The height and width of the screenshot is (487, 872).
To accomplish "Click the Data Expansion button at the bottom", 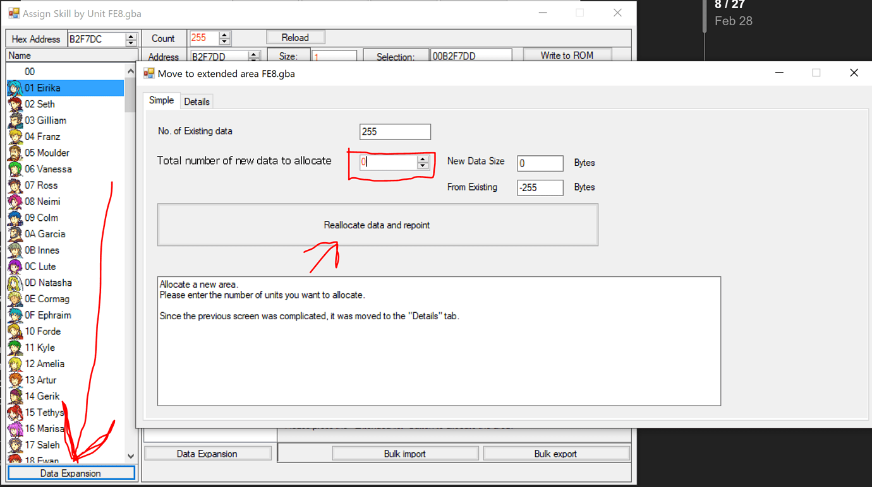I will click(x=71, y=472).
